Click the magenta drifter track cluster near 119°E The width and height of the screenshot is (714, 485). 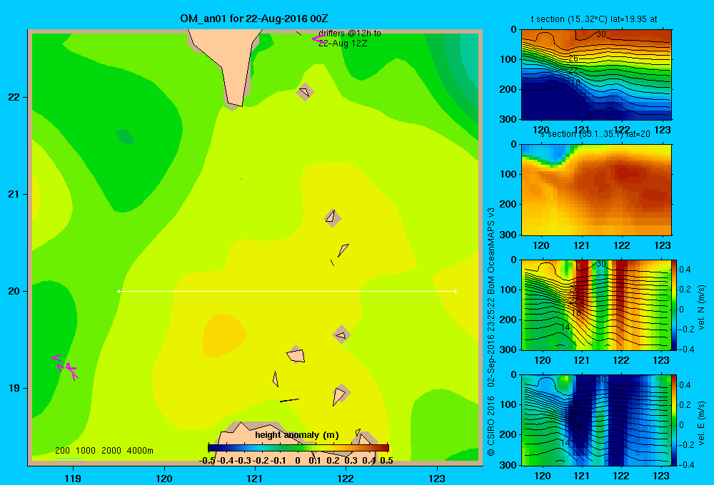click(65, 367)
